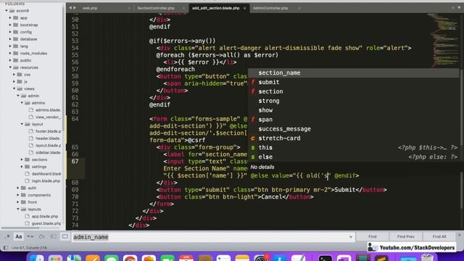Image resolution: width=464 pixels, height=261 pixels.
Task: Close the find panel
Action: (x=459, y=235)
